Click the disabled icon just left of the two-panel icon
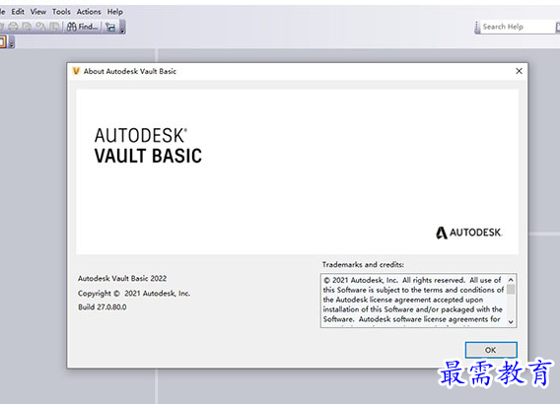Screen dimensions: 560x404 pos(40,27)
